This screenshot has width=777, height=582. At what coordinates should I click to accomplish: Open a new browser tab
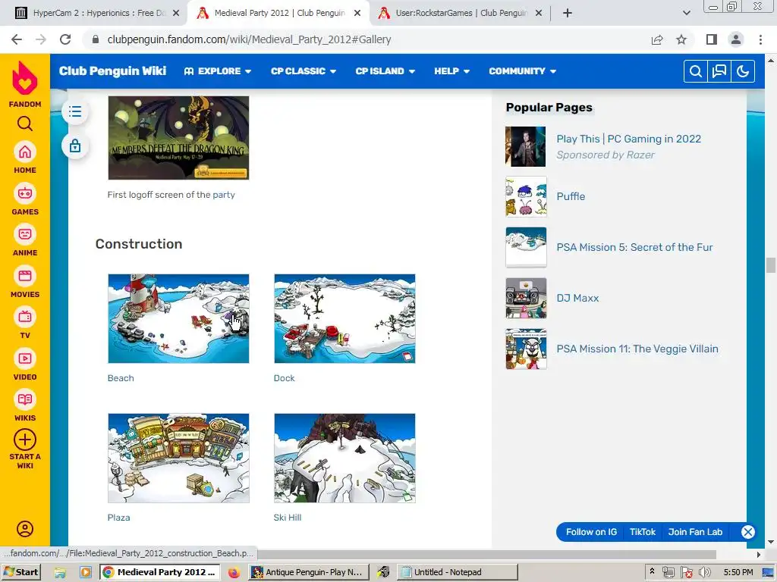pyautogui.click(x=568, y=13)
